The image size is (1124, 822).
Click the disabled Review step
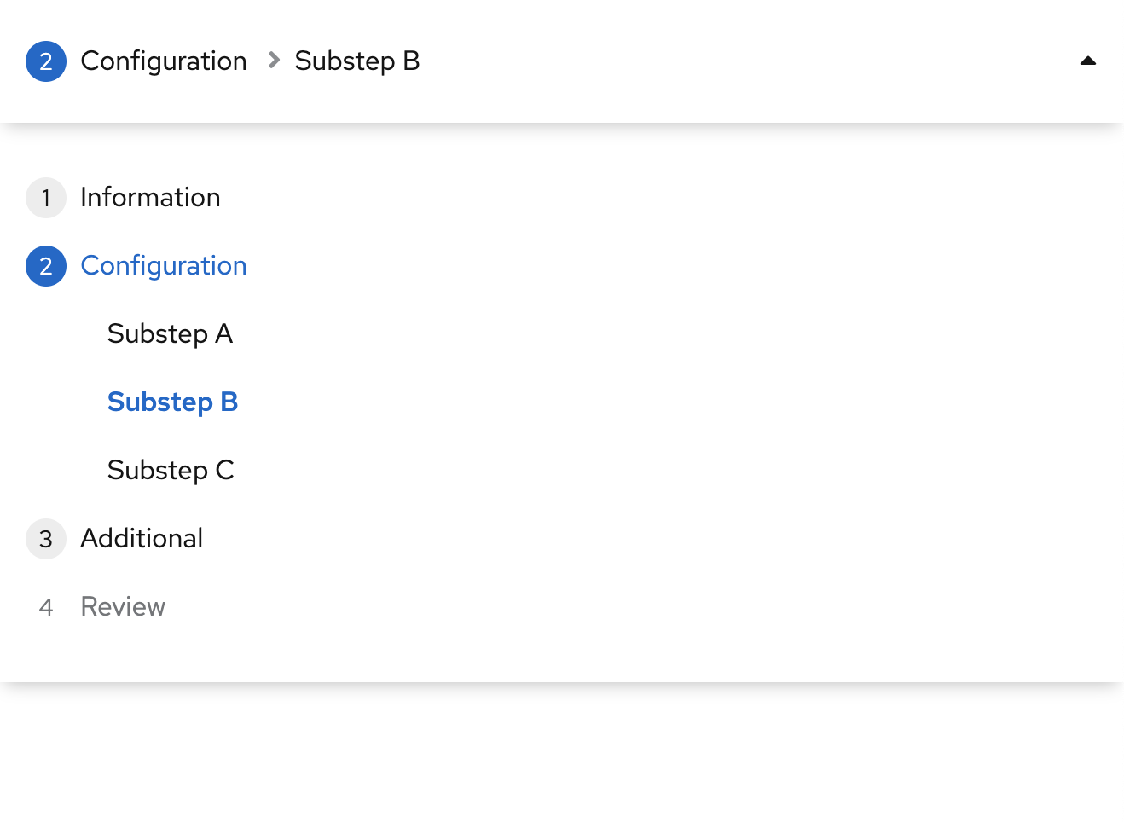123,606
